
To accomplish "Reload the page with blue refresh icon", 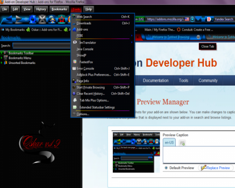I will coord(33,19).
